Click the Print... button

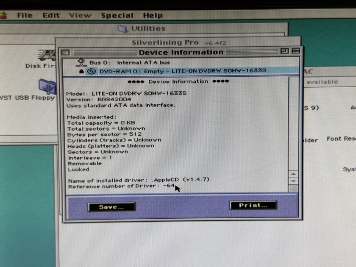(x=253, y=205)
